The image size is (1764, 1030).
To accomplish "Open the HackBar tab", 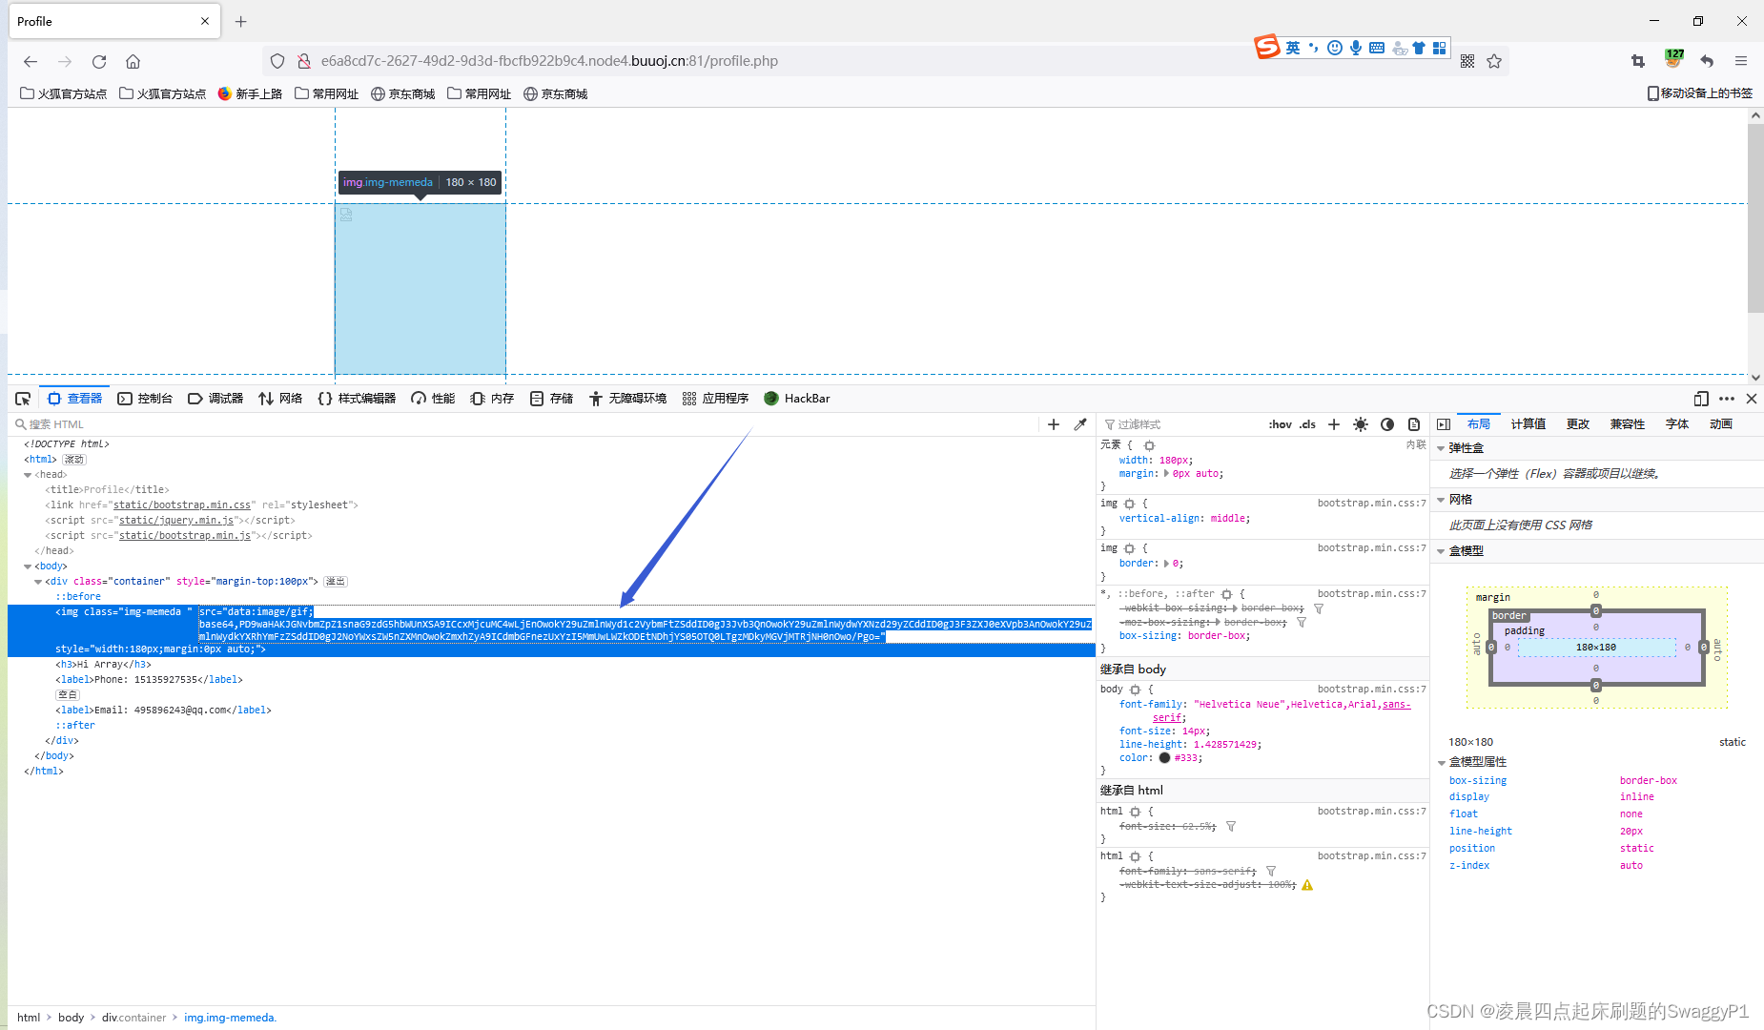I will (x=797, y=399).
